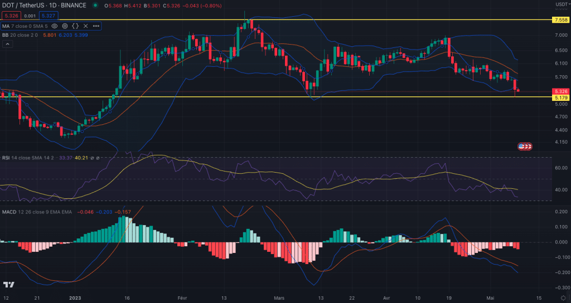Screen dimensions: 571x303
Task: Open MA indicator more options menu
Action: [96, 26]
